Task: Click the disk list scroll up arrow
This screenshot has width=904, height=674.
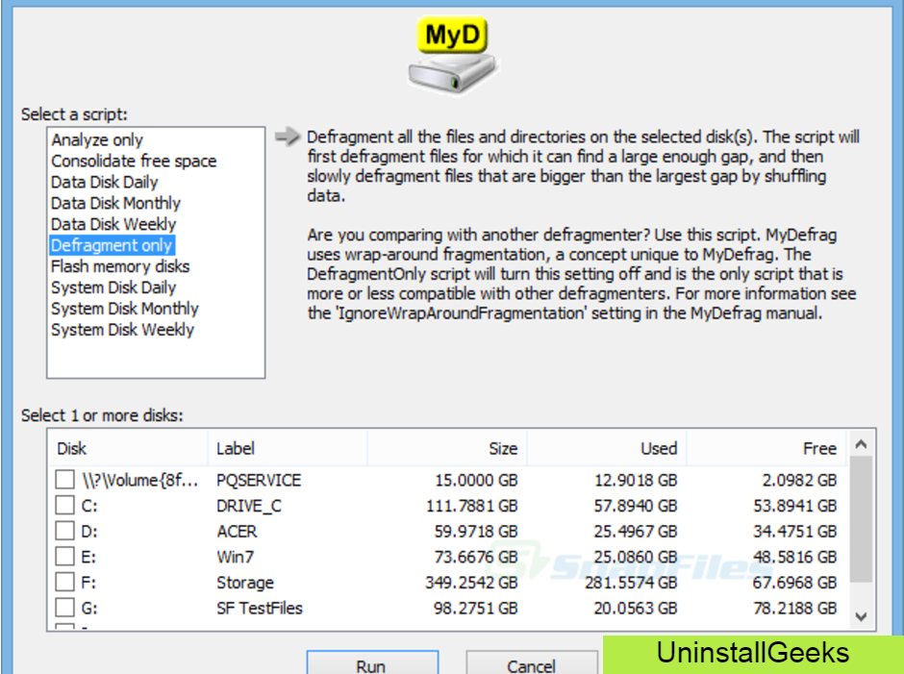Action: click(x=862, y=444)
